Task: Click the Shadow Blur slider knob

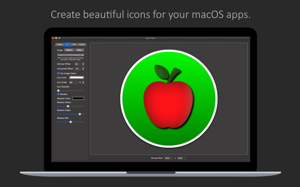Action: (x=70, y=122)
